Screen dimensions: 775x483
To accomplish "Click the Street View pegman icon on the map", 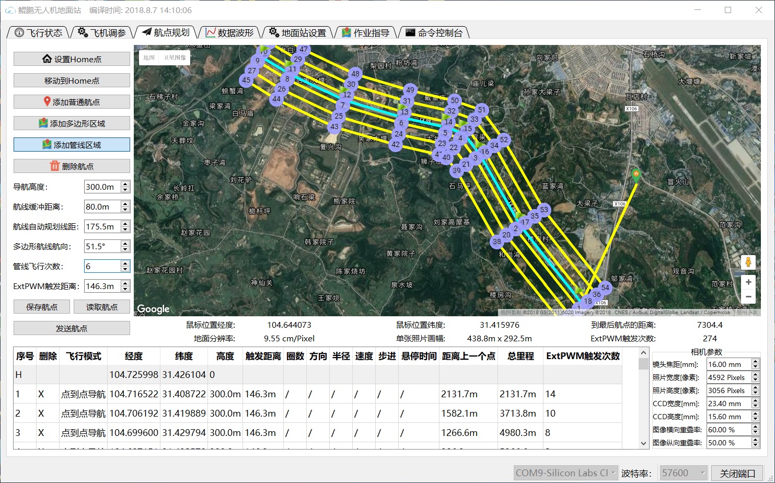I will pos(748,262).
